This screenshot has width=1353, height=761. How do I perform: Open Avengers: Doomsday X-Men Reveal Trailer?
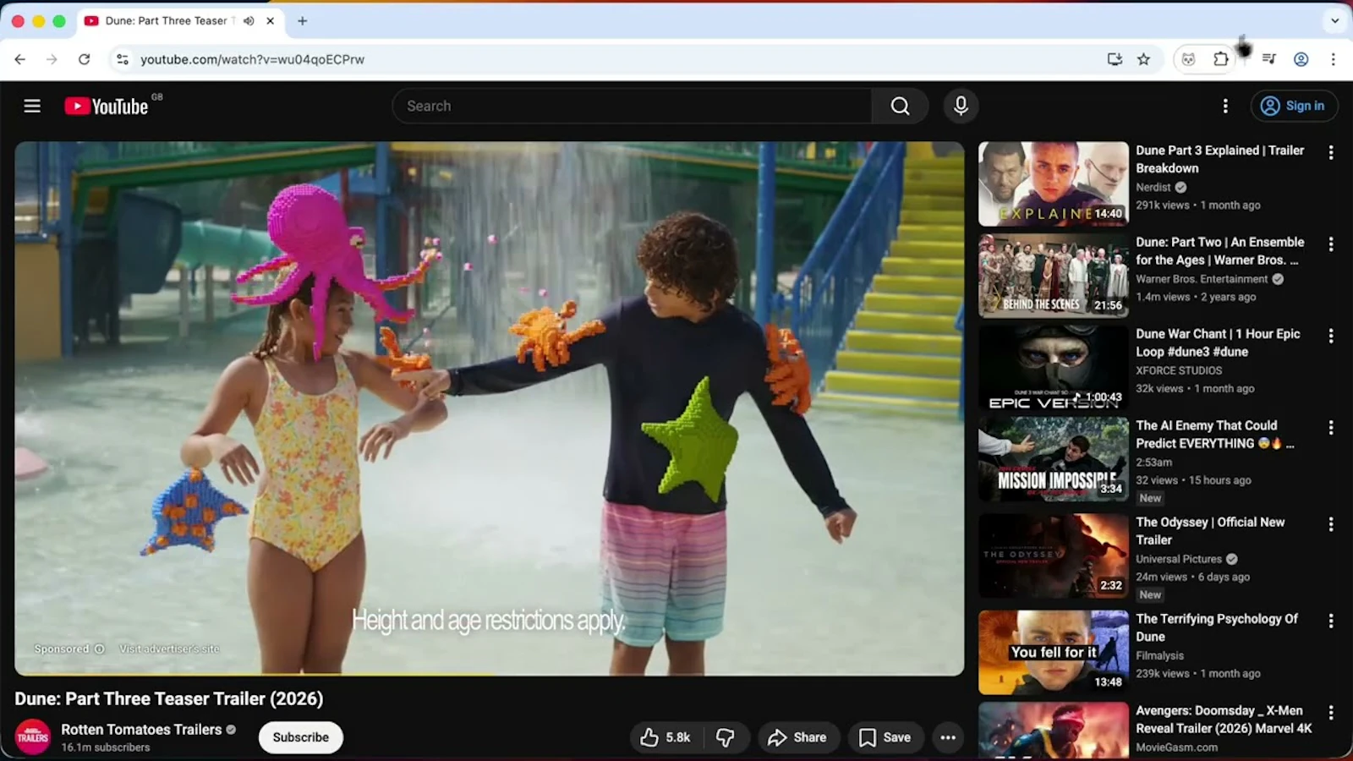(1224, 720)
